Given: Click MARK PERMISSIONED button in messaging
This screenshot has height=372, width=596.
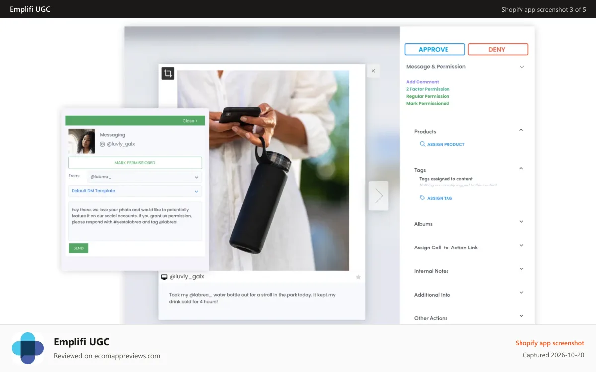Looking at the screenshot, I should (x=135, y=163).
